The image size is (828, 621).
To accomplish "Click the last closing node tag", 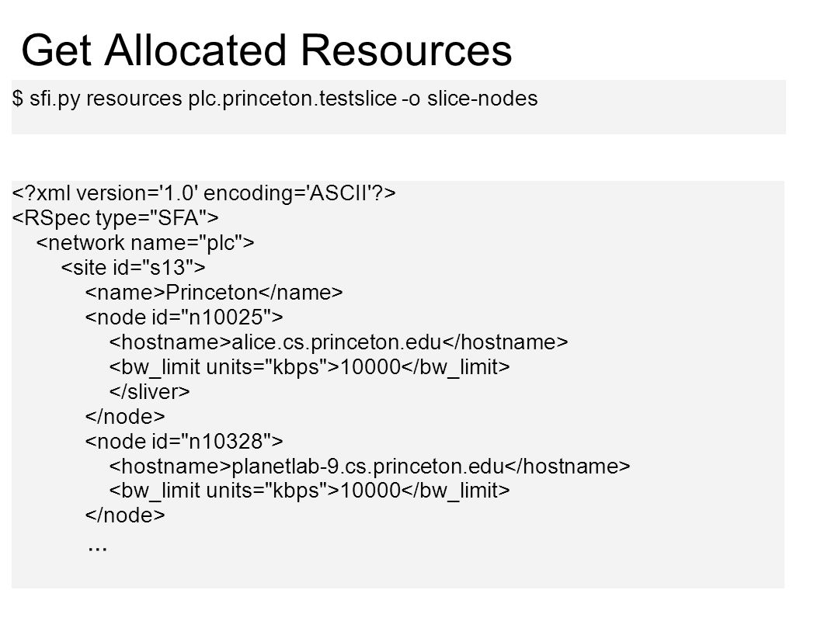I will coord(125,515).
